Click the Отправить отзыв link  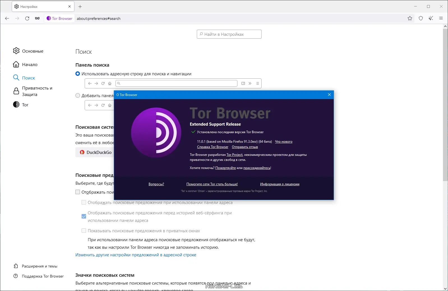(x=245, y=147)
